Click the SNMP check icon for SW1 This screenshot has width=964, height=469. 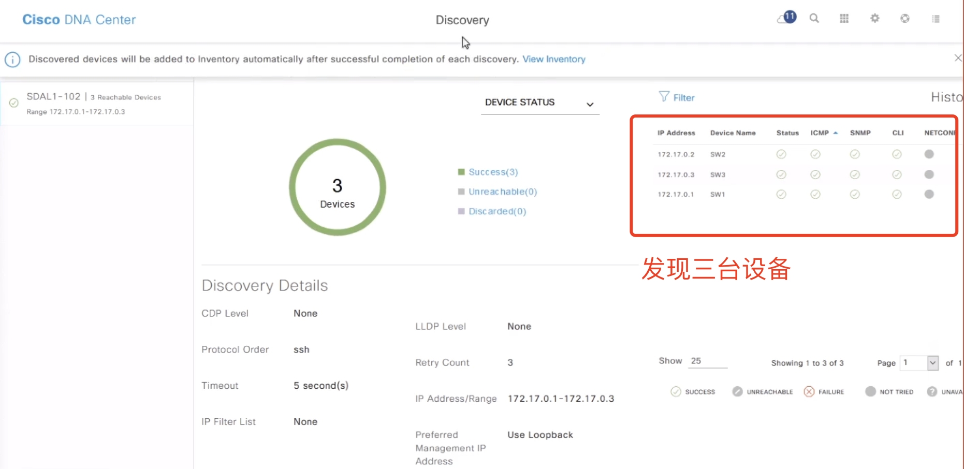point(855,194)
